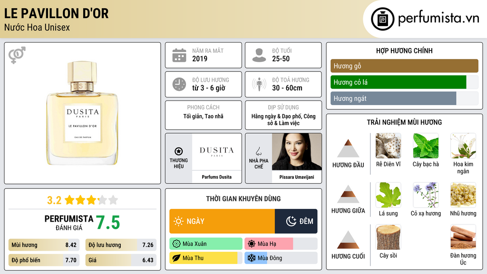Select the Lá sung note image
The image size is (487, 274).
click(388, 195)
